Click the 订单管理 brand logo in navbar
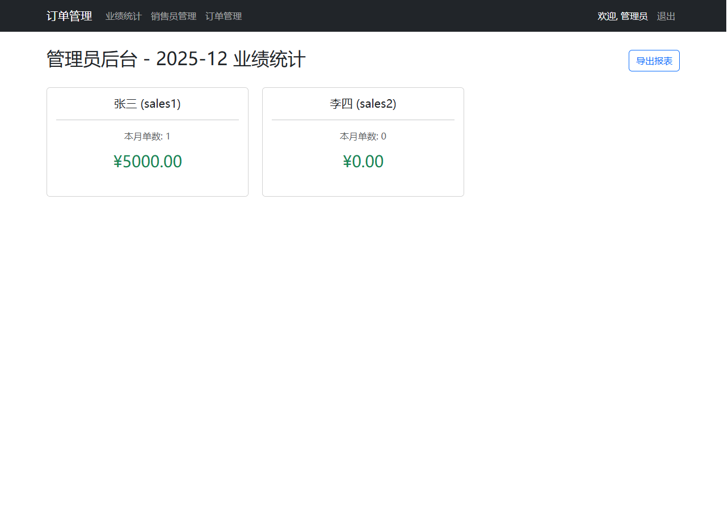The image size is (728, 530). [69, 16]
